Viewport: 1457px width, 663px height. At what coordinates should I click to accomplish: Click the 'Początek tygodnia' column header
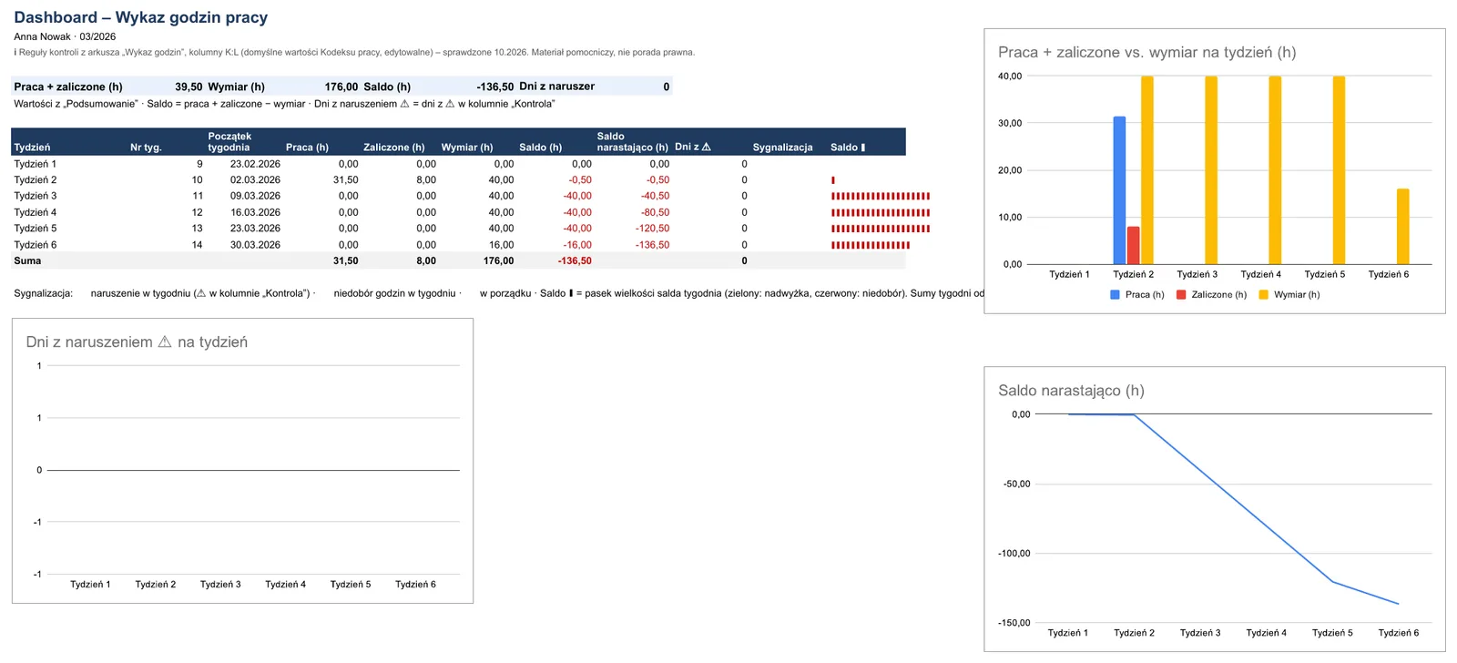pyautogui.click(x=229, y=142)
